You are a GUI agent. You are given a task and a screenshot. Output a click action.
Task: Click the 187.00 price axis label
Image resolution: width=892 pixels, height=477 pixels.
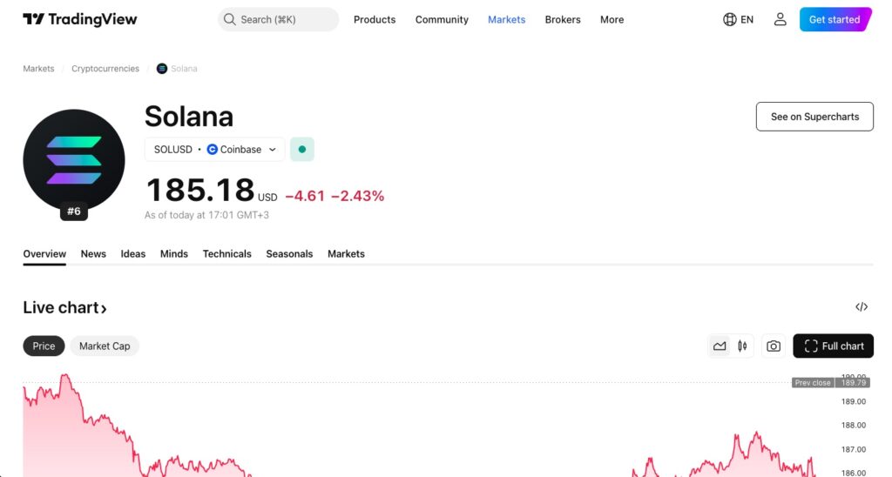click(x=854, y=449)
